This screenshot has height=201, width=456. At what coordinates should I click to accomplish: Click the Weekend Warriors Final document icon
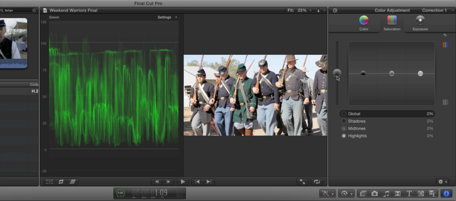(x=45, y=11)
